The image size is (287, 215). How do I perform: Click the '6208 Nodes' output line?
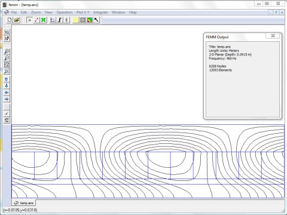point(218,66)
